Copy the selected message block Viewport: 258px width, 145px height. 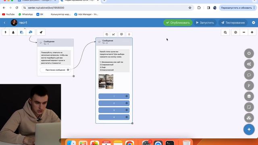[106, 34]
